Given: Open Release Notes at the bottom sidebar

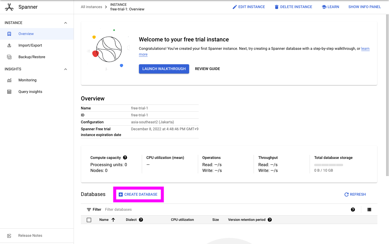Looking at the screenshot, I should point(30,235).
